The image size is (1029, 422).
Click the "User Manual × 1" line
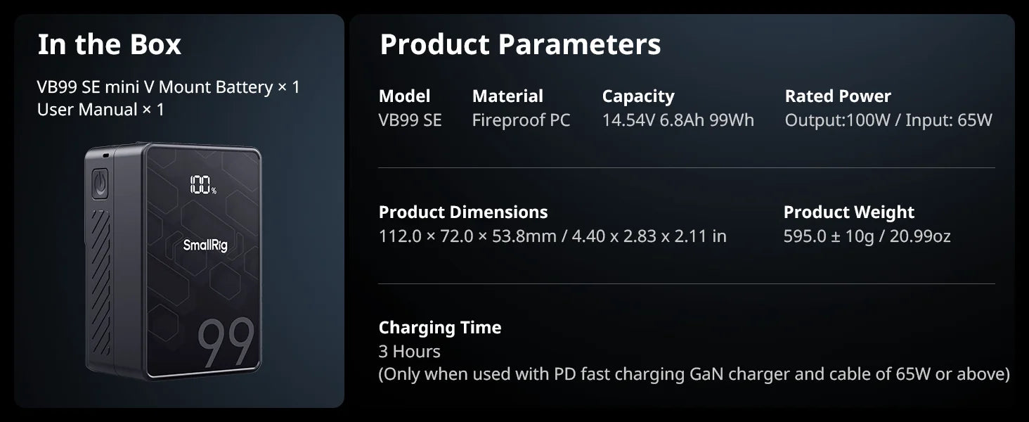point(101,110)
